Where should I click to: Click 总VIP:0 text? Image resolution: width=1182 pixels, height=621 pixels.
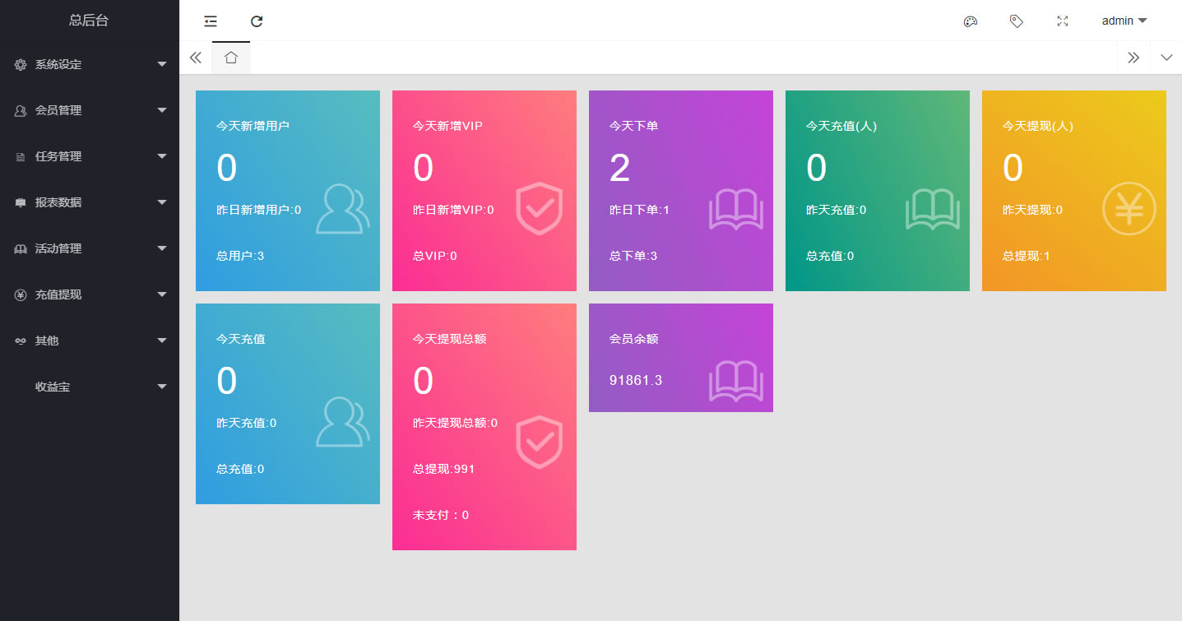point(434,256)
